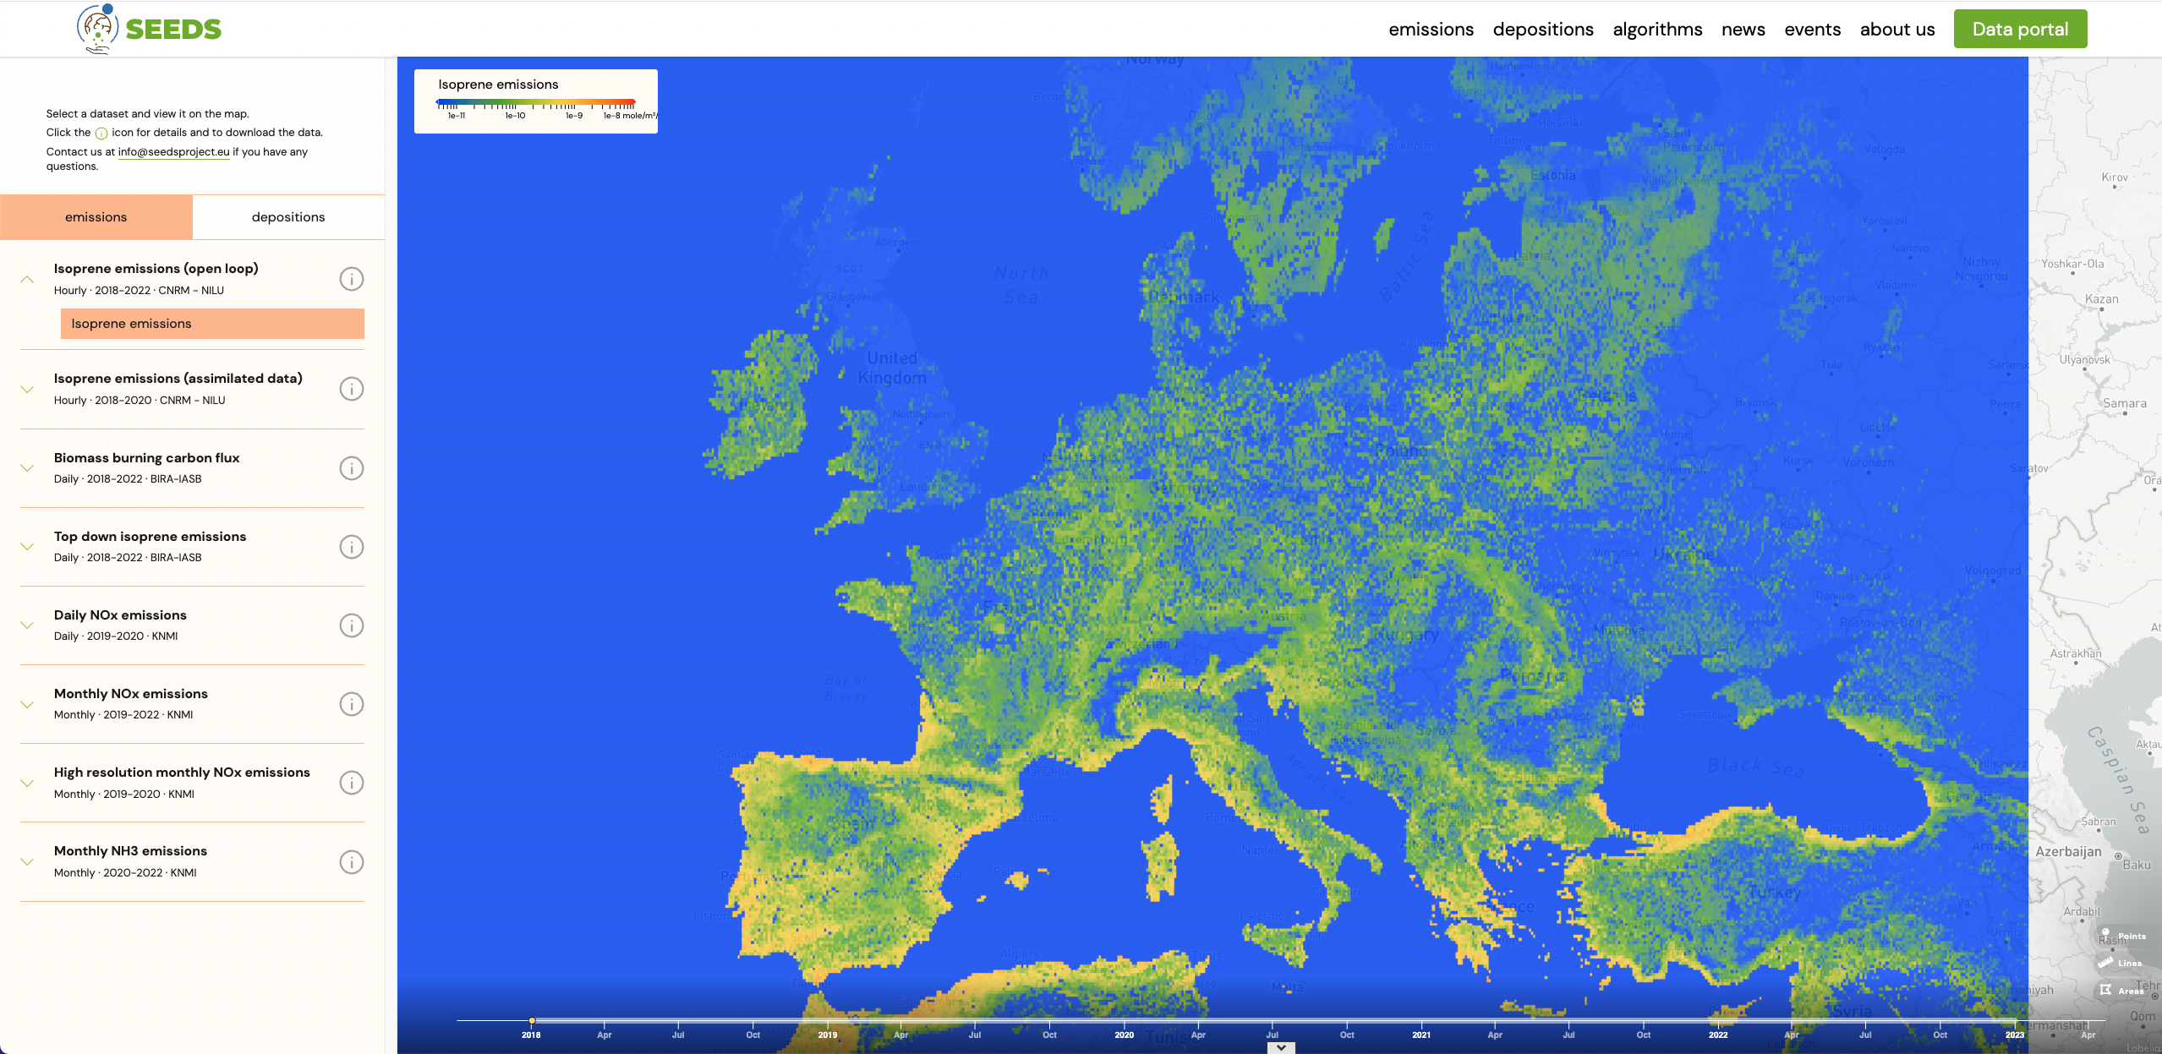This screenshot has width=2162, height=1054.
Task: Click 'Monthly · 2020–2022 · KNMI' subtitle
Action: click(125, 873)
